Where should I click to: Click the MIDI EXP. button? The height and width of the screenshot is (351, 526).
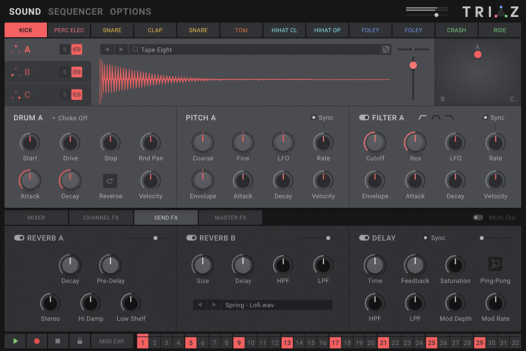[112, 341]
